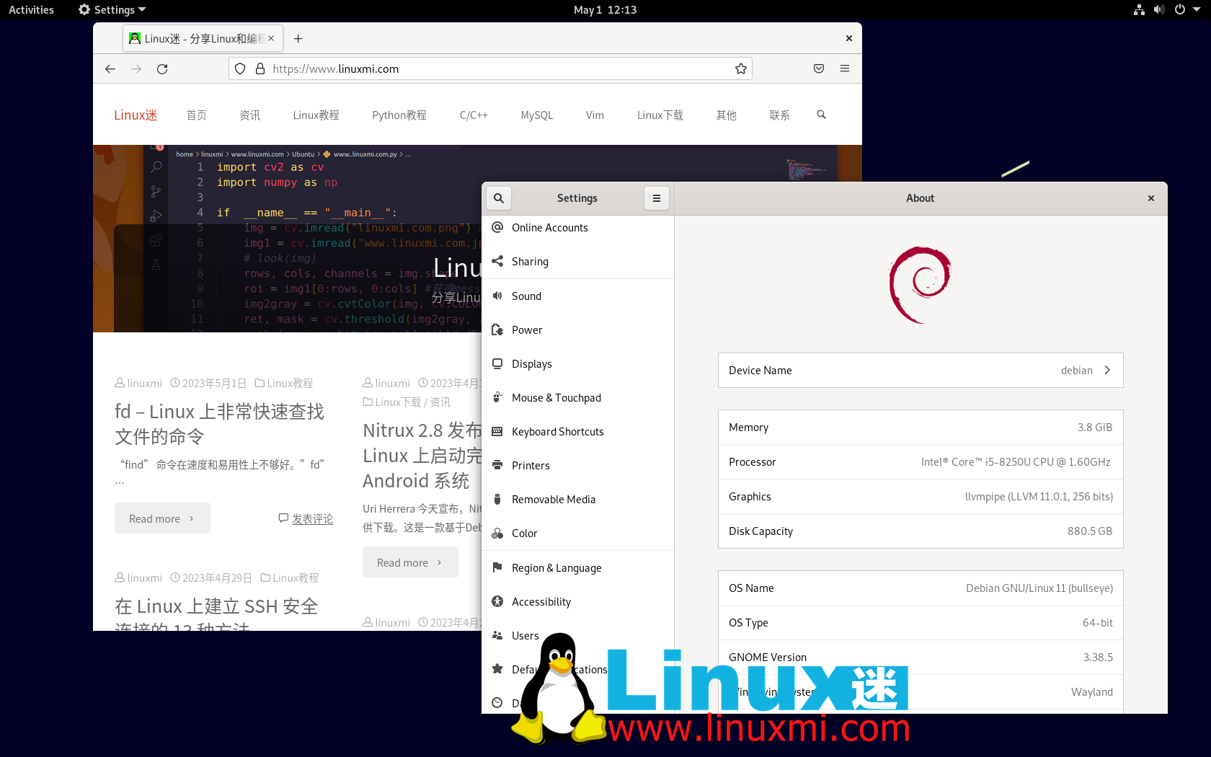Close the Linux迷 browser tab
1211x757 pixels.
pyautogui.click(x=271, y=38)
